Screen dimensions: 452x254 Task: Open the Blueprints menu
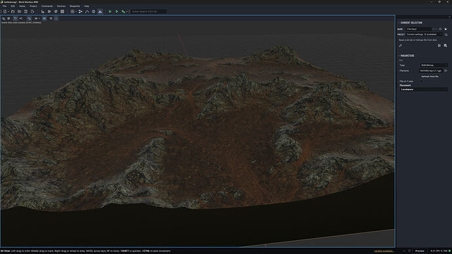(x=75, y=6)
